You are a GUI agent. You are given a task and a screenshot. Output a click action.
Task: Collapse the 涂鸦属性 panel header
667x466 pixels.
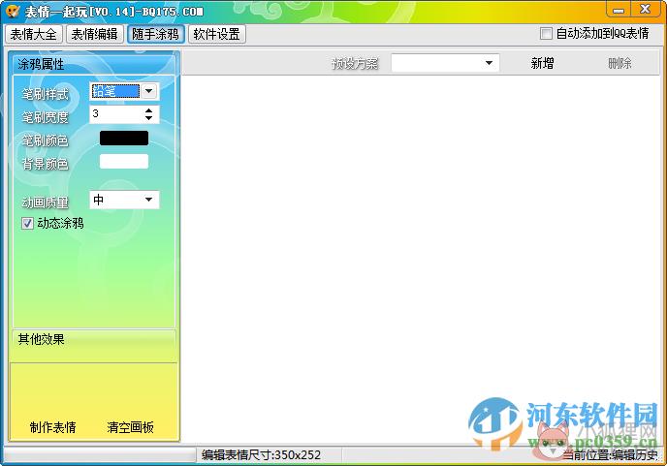[92, 64]
